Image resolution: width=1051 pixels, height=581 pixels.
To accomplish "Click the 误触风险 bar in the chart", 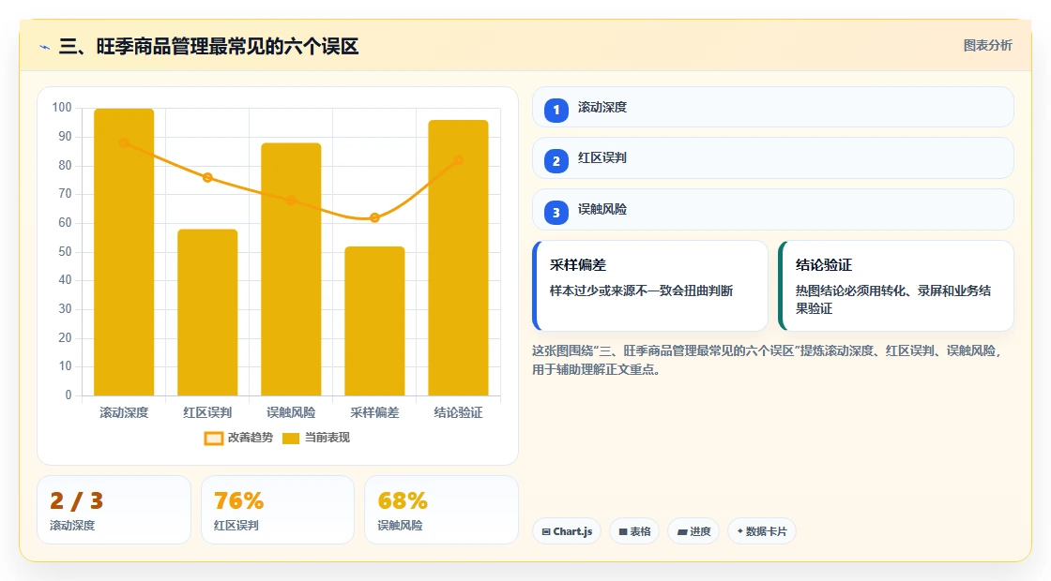I will [291, 269].
